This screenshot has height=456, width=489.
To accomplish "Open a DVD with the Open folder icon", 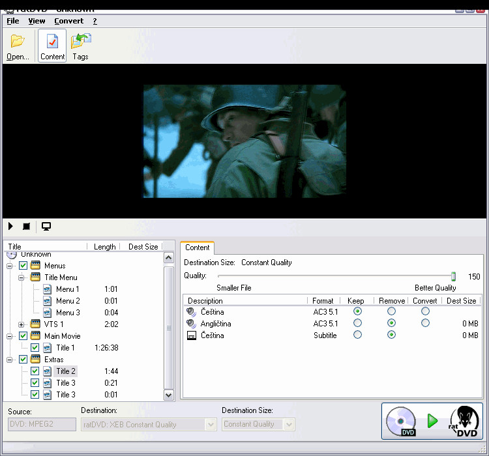I will click(18, 41).
